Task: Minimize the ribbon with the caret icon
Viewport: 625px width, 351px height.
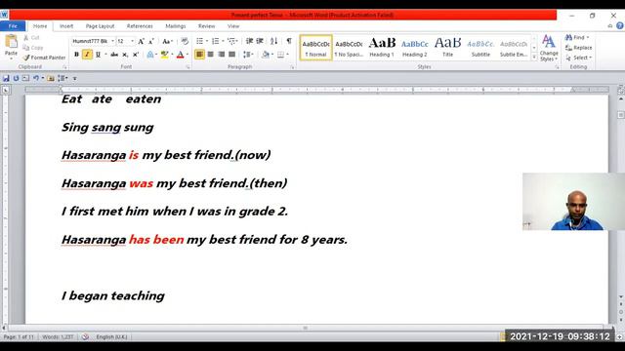Action: (x=610, y=26)
